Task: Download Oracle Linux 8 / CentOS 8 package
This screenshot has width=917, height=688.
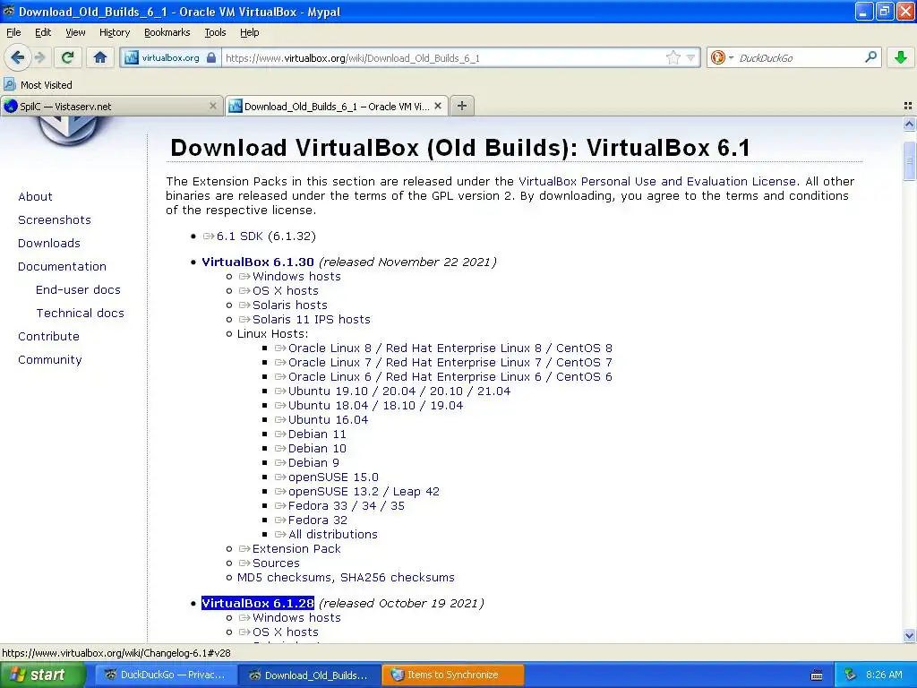Action: pos(450,348)
